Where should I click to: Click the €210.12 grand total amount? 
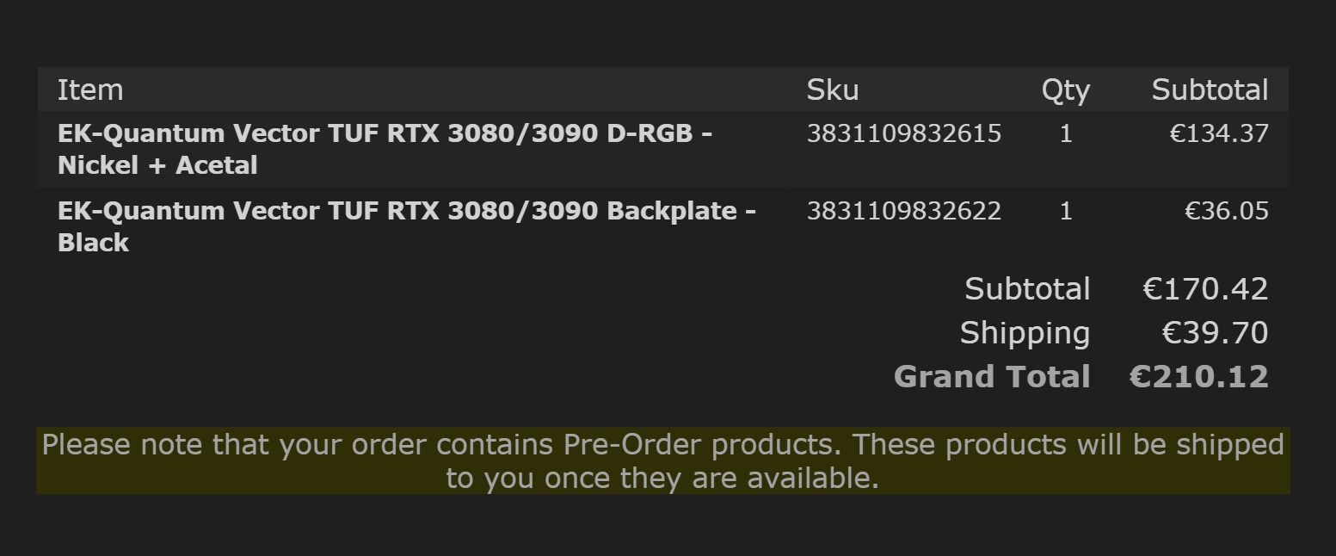click(x=1198, y=377)
